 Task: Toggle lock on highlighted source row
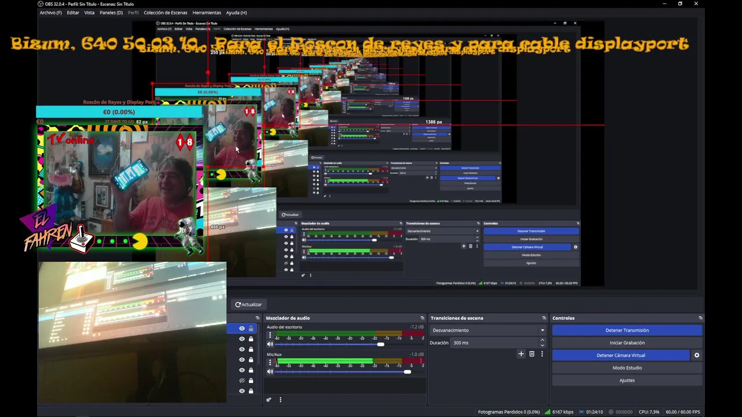coord(251,329)
